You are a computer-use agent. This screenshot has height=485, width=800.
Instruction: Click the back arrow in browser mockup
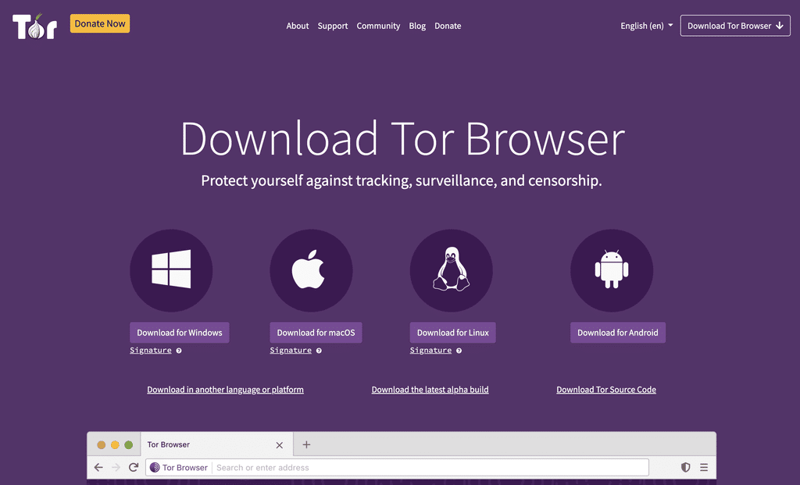[x=98, y=467]
